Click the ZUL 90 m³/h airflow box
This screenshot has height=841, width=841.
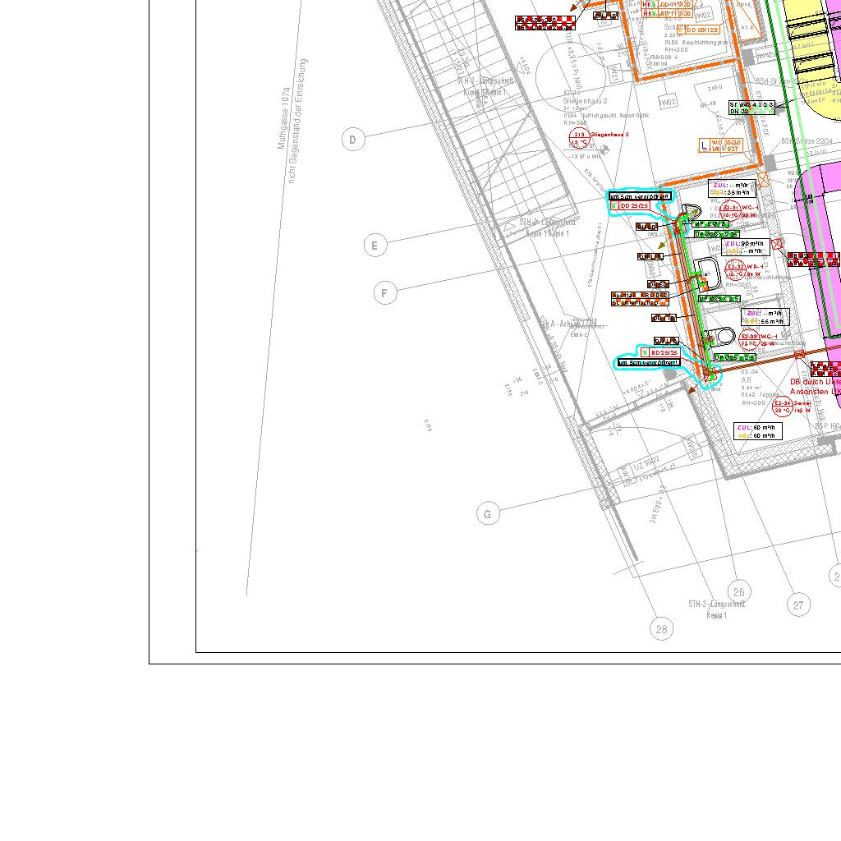point(747,246)
